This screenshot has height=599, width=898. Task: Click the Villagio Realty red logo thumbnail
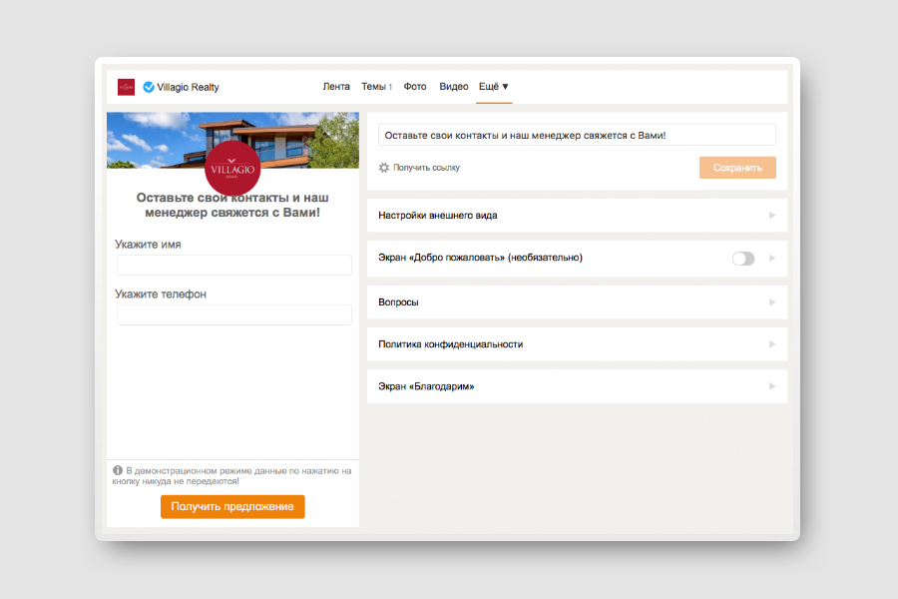[x=126, y=87]
